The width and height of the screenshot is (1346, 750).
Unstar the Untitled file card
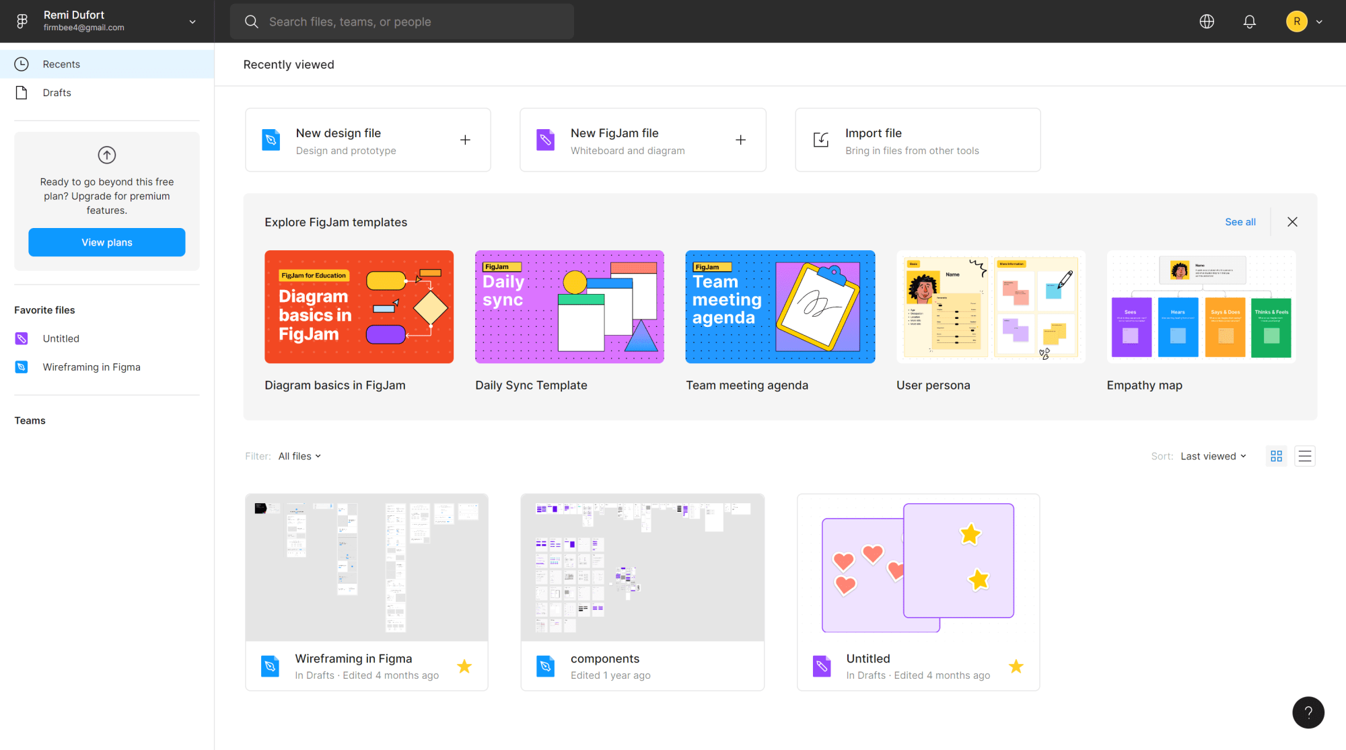(x=1016, y=666)
